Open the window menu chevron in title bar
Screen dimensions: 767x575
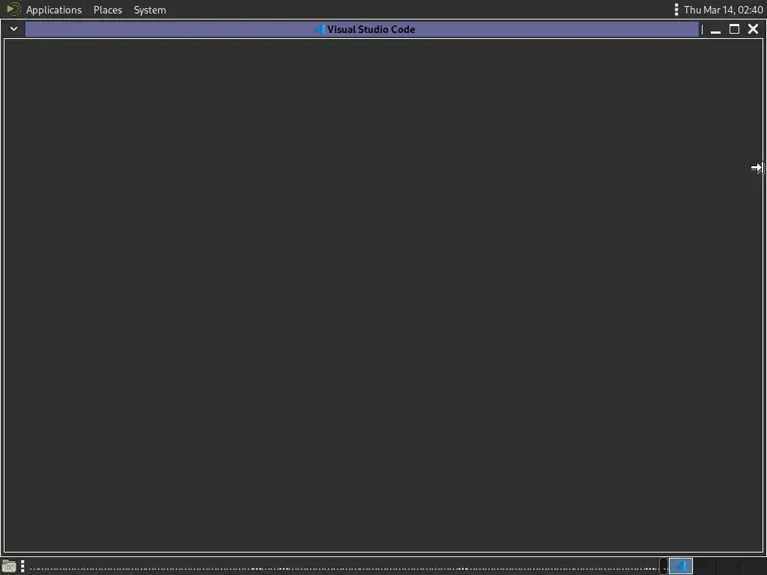pyautogui.click(x=13, y=29)
